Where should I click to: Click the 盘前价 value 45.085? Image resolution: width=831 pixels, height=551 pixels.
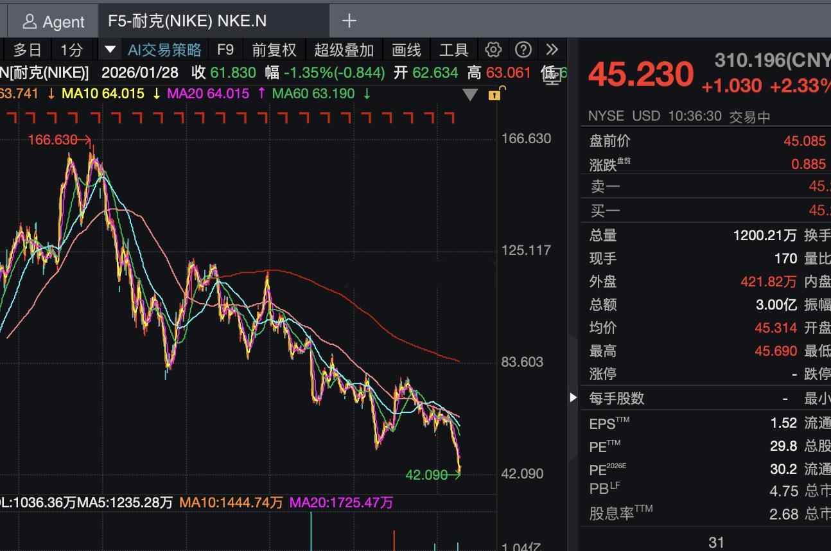(x=805, y=141)
